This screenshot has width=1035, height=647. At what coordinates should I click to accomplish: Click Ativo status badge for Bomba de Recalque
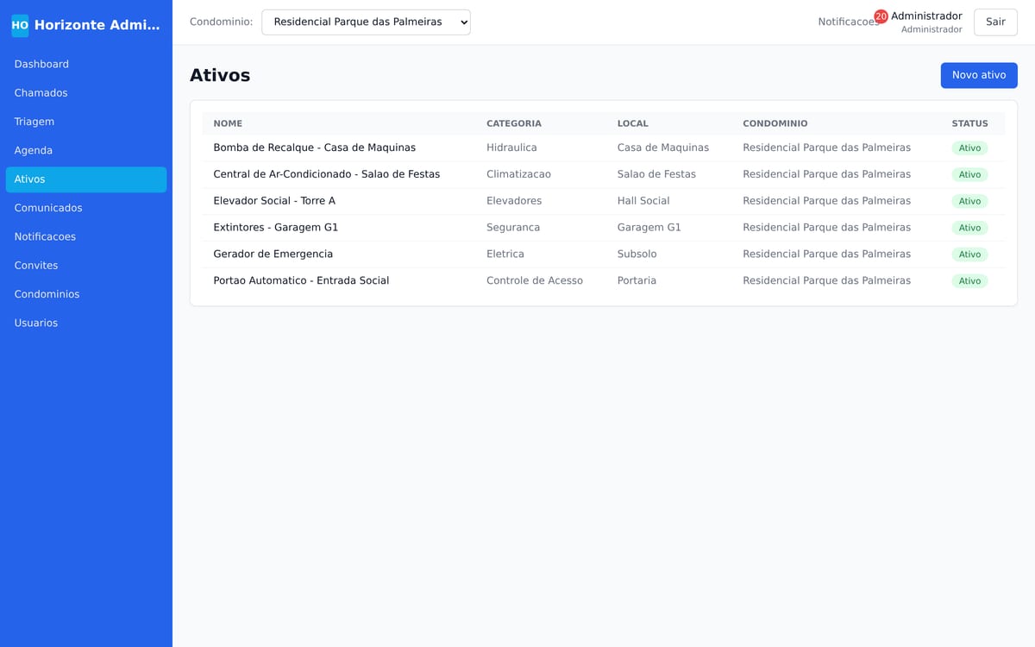click(969, 148)
